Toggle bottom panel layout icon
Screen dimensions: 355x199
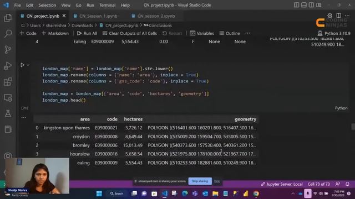tap(304, 5)
